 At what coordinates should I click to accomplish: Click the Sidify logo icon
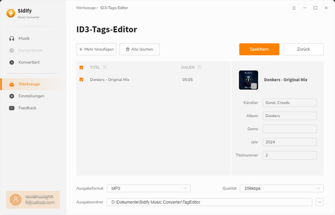point(11,13)
